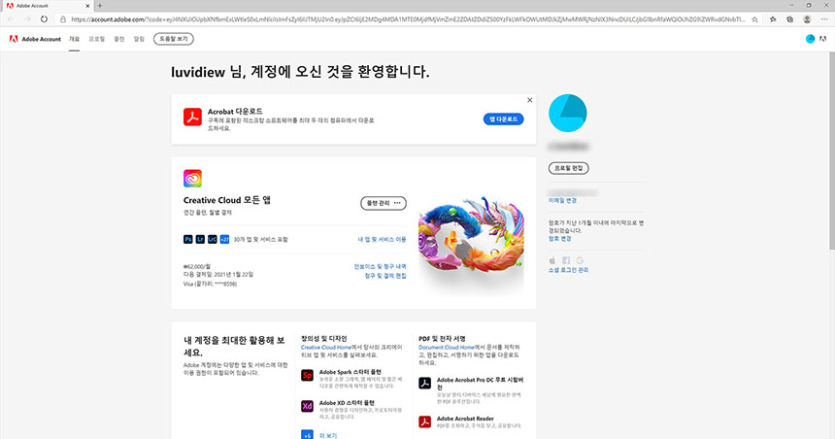
Task: Open a new browser tab
Action: pos(100,6)
